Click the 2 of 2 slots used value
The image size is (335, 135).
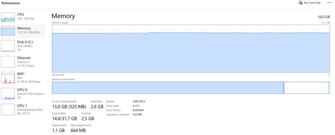[x=136, y=106]
